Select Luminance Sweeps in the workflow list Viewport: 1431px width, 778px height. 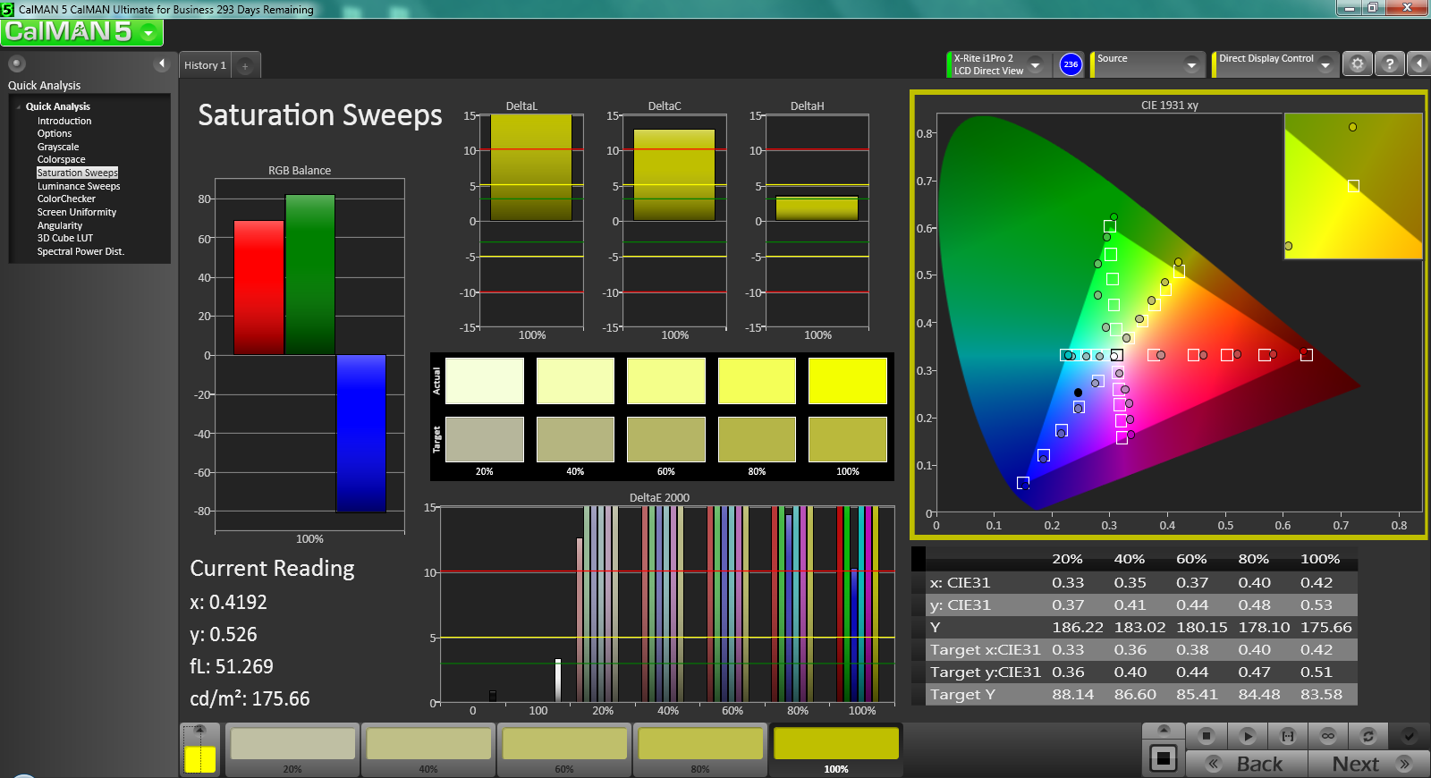[79, 186]
